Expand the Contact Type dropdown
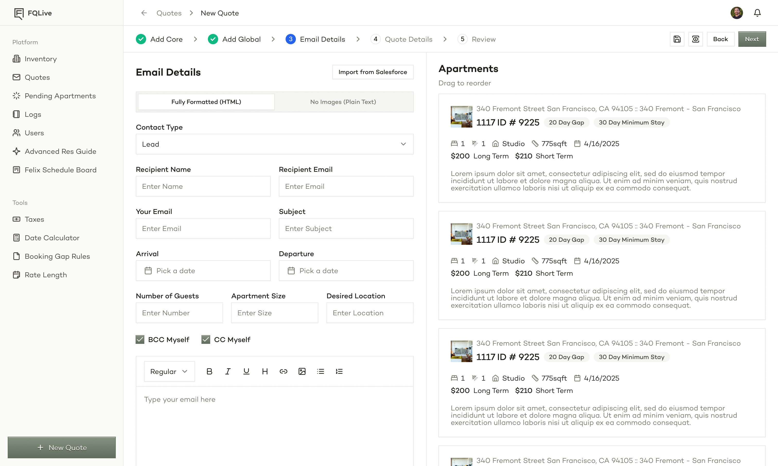Screen dimensions: 778x466 [x=275, y=144]
